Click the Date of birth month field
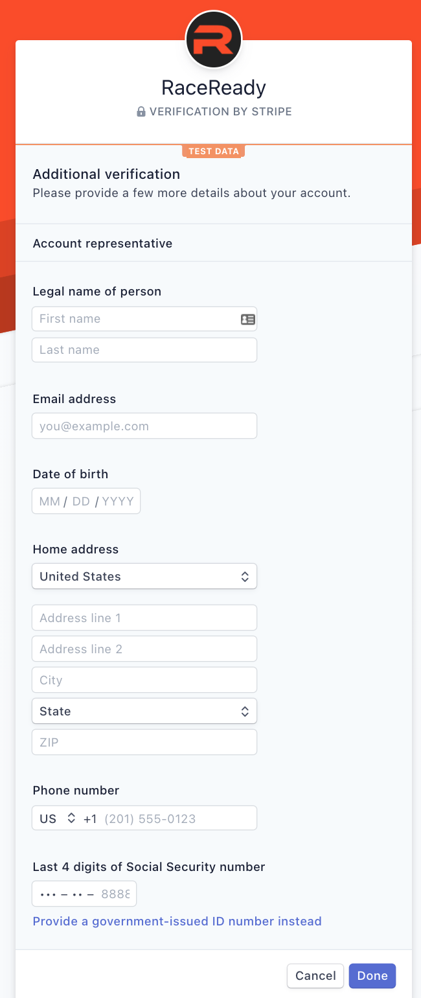The width and height of the screenshot is (421, 998). 49,502
